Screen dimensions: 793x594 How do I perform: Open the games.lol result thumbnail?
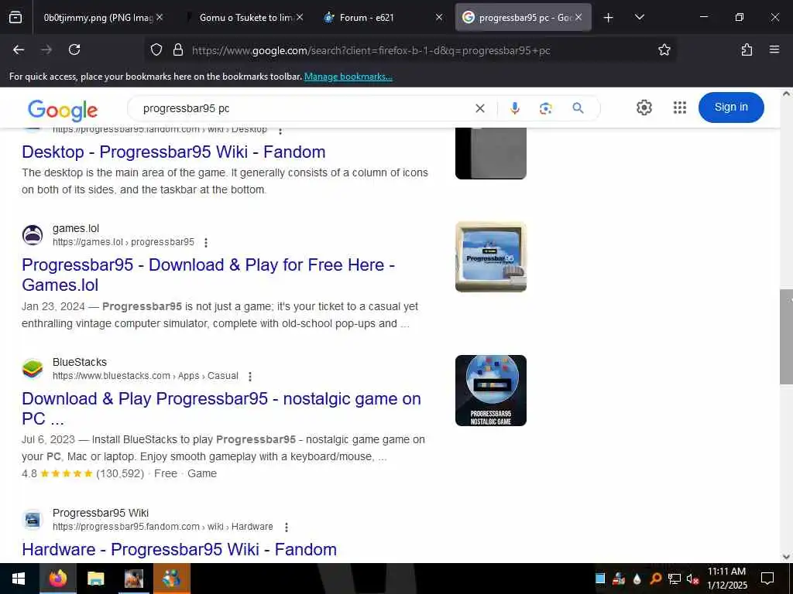tap(490, 257)
